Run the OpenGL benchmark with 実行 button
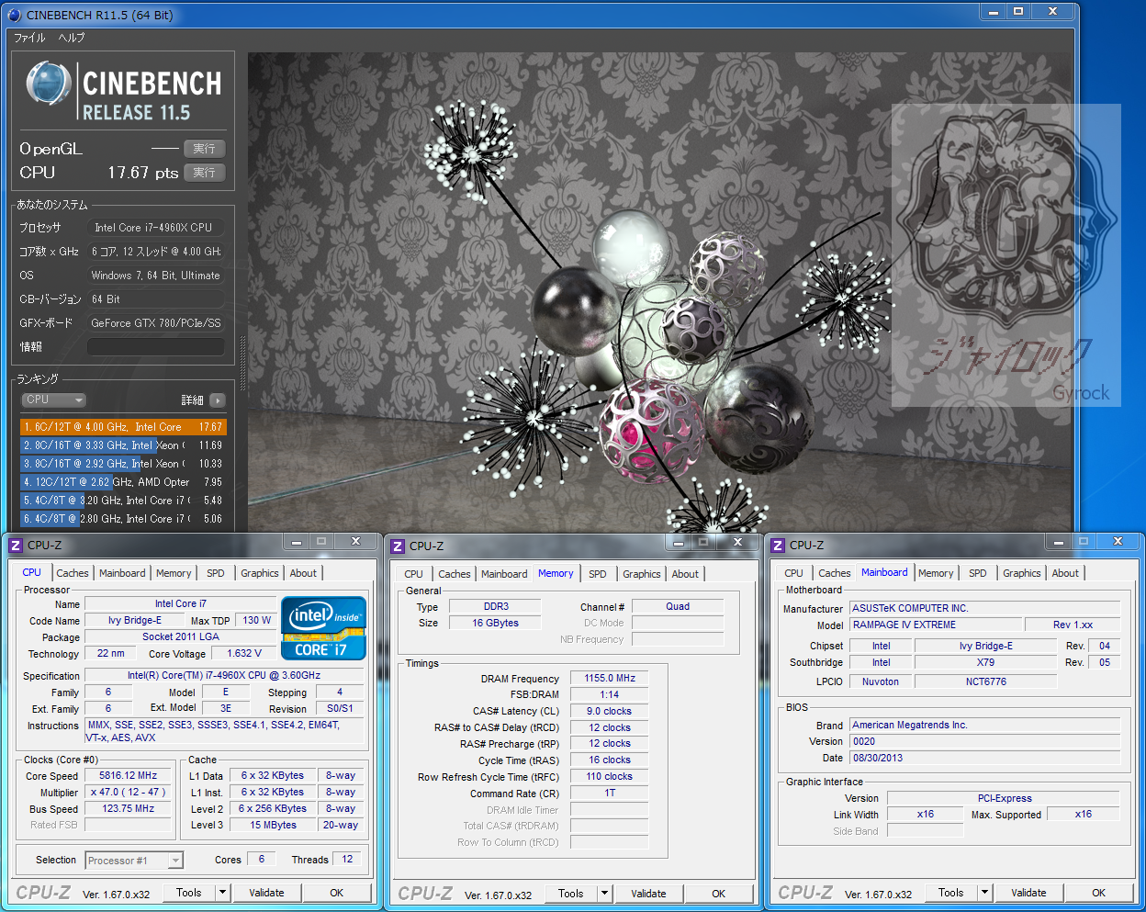This screenshot has width=1146, height=912. (204, 149)
